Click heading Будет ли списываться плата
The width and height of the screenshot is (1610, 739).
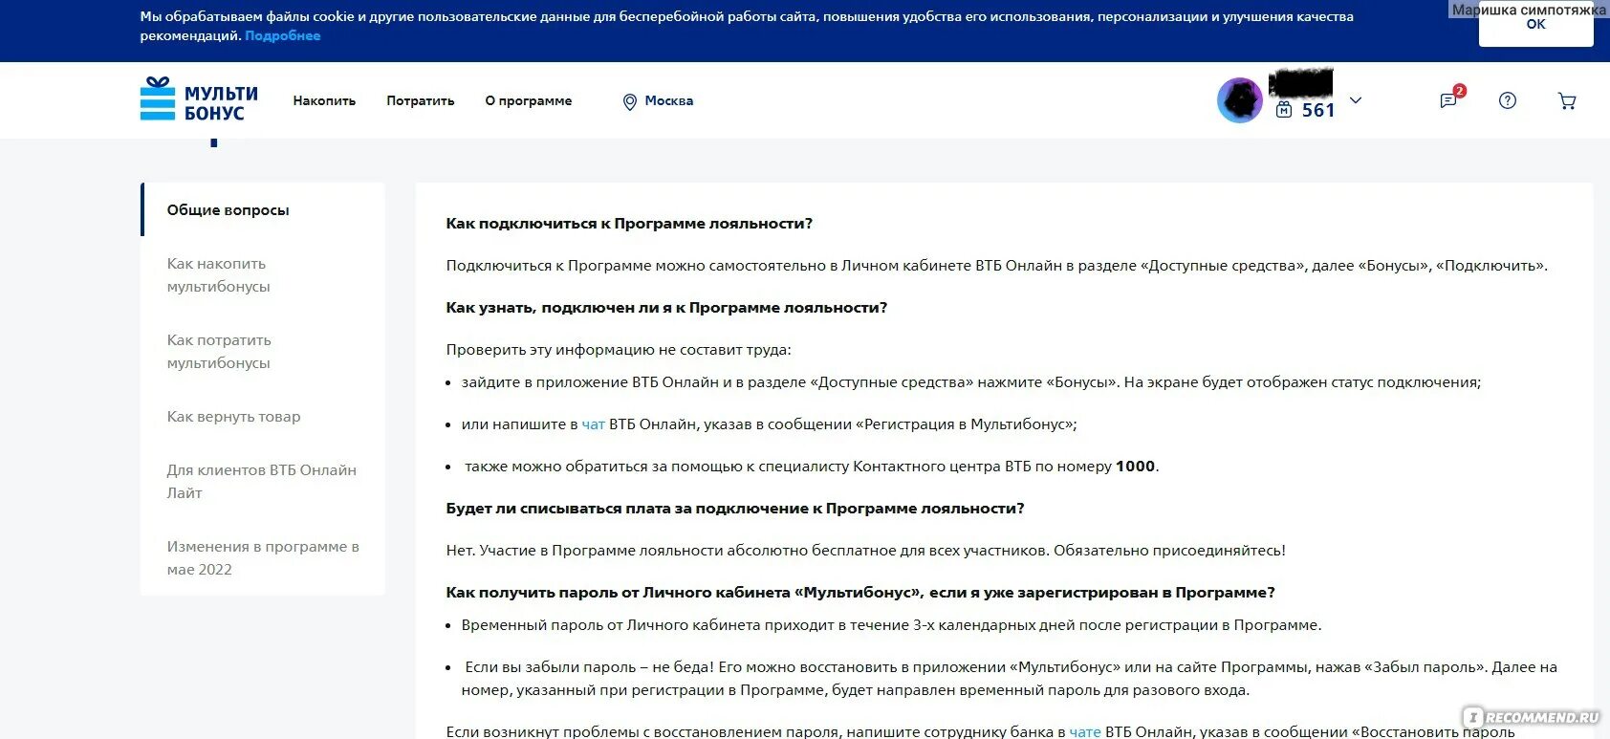tap(735, 508)
